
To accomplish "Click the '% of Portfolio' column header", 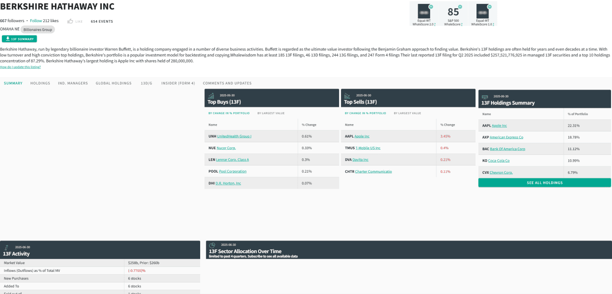I will [587, 114].
